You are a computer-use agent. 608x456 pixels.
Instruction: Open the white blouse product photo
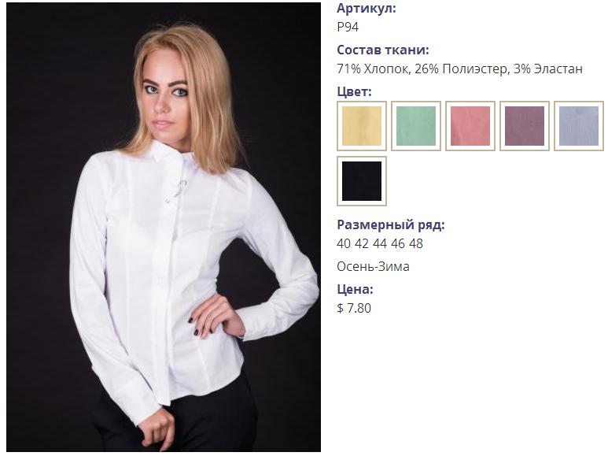tap(164, 228)
